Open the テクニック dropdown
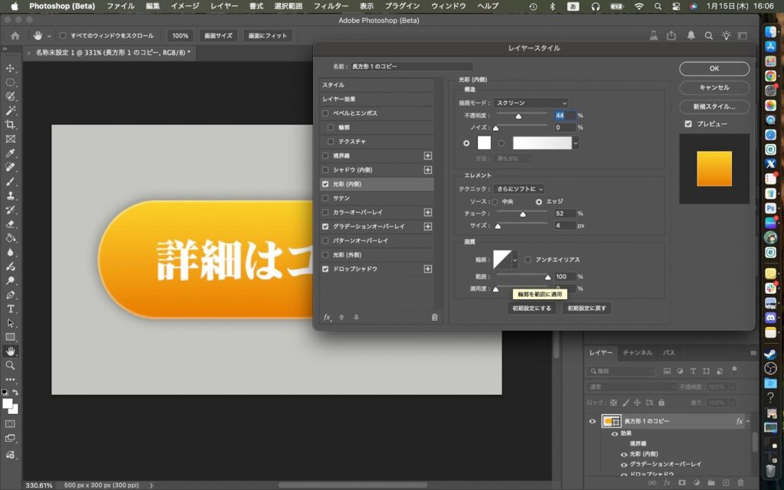This screenshot has height=490, width=784. (x=519, y=188)
